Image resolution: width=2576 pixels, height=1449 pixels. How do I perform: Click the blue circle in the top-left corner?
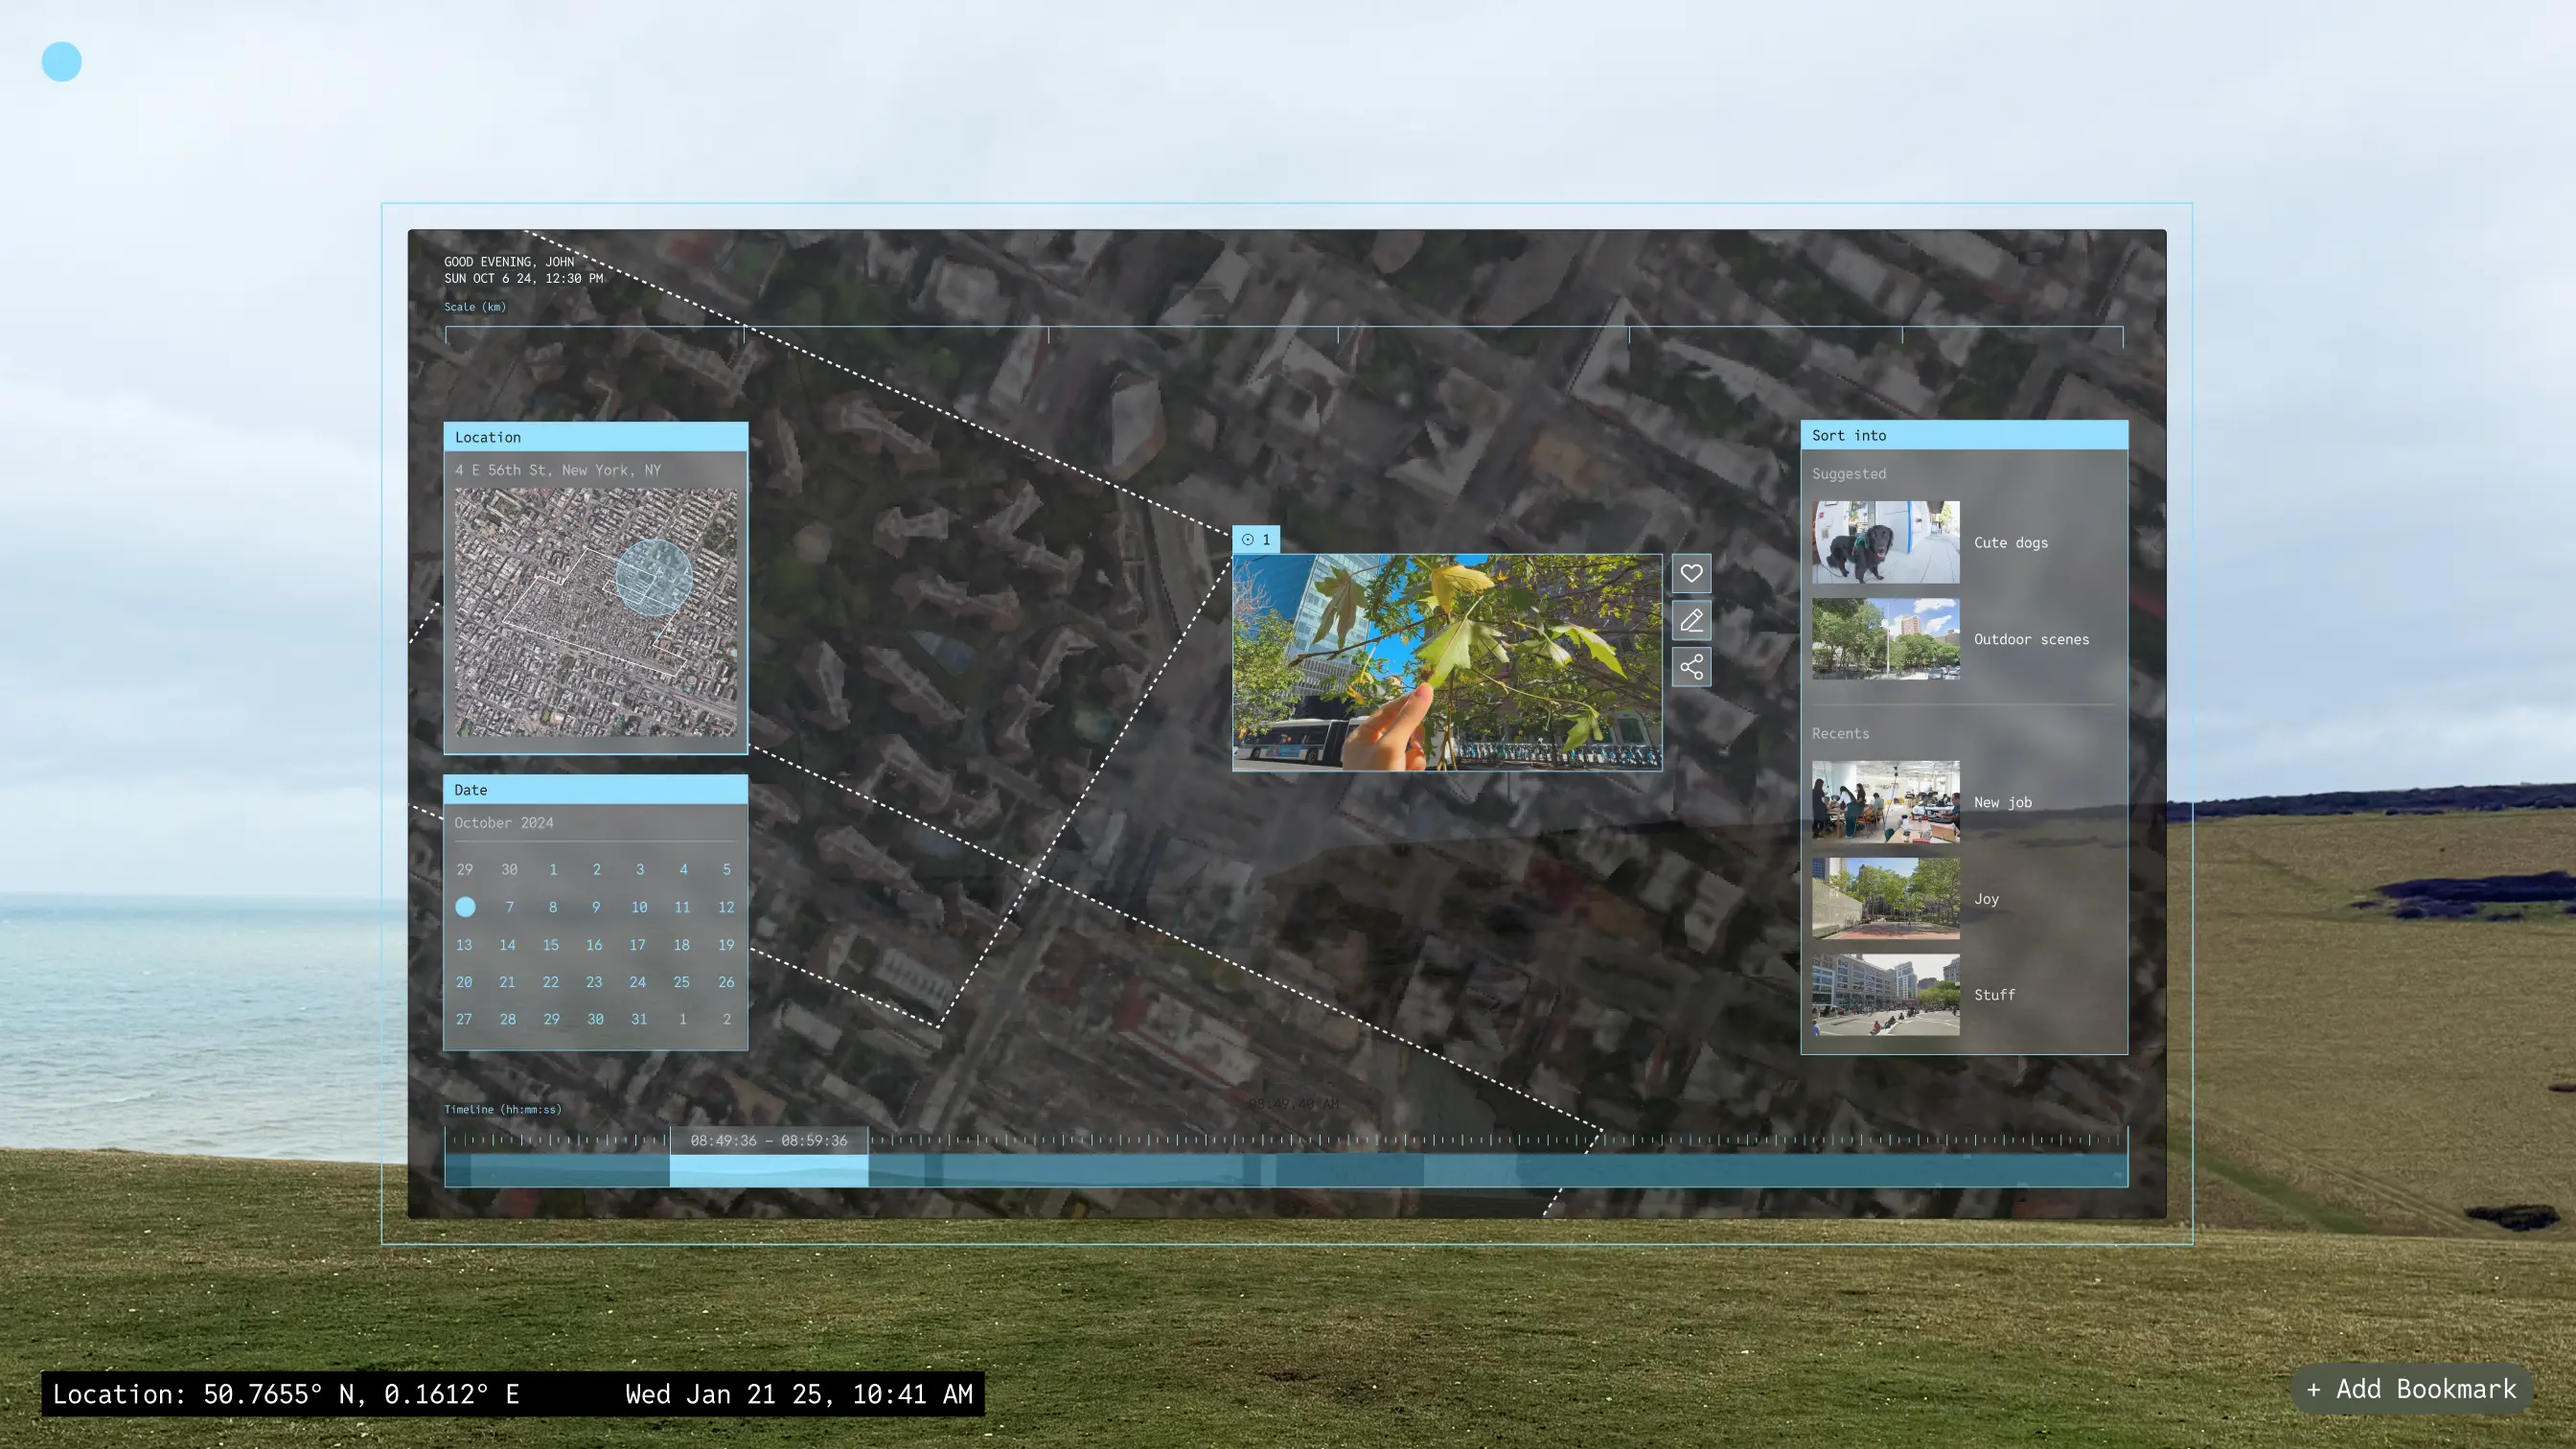click(61, 62)
